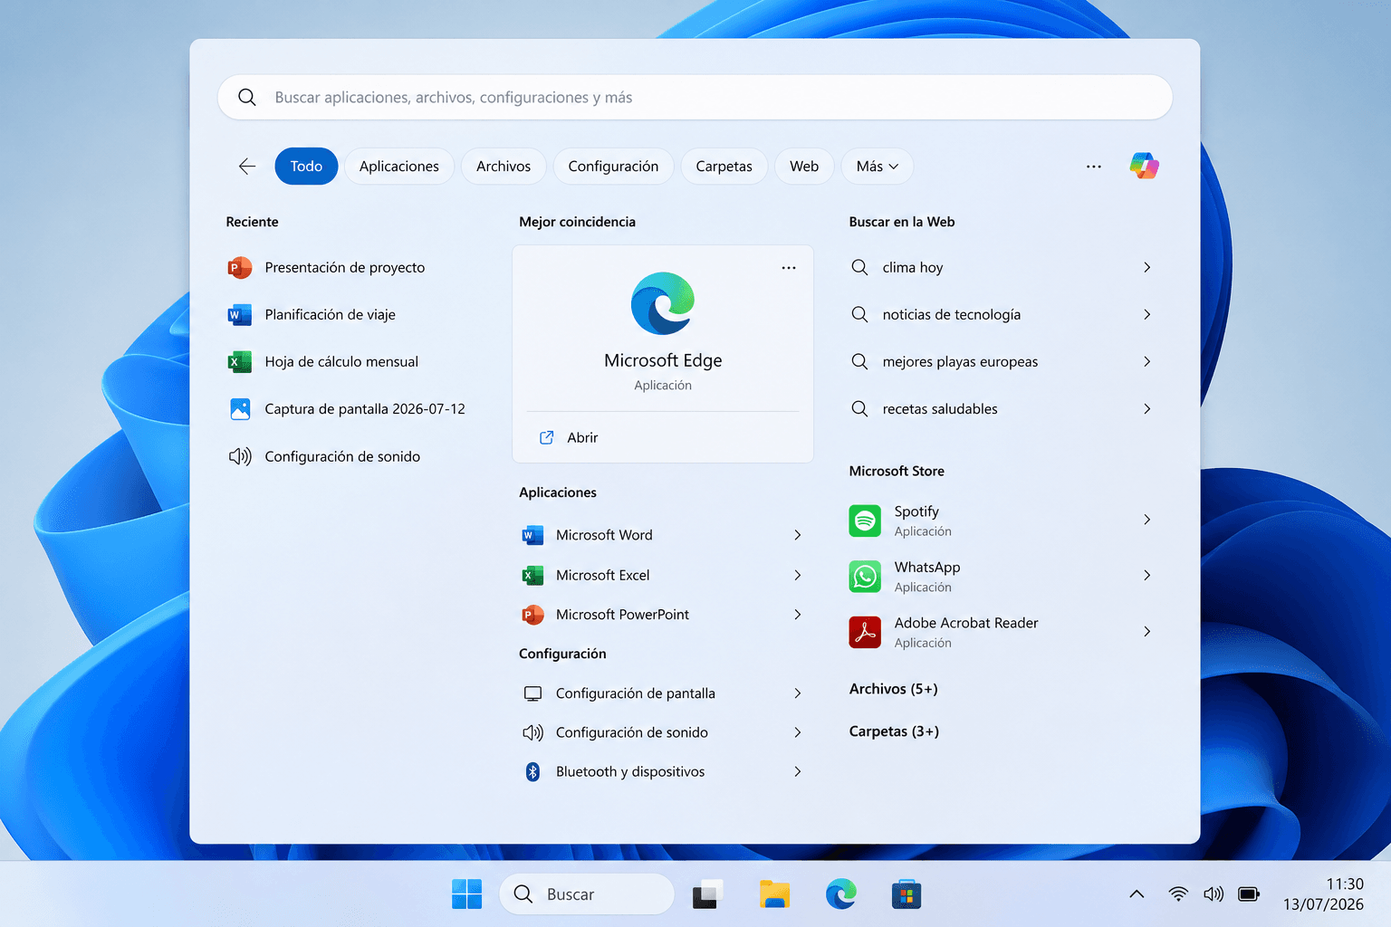Click the Microsoft Word app icon
The height and width of the screenshot is (927, 1391).
click(532, 535)
